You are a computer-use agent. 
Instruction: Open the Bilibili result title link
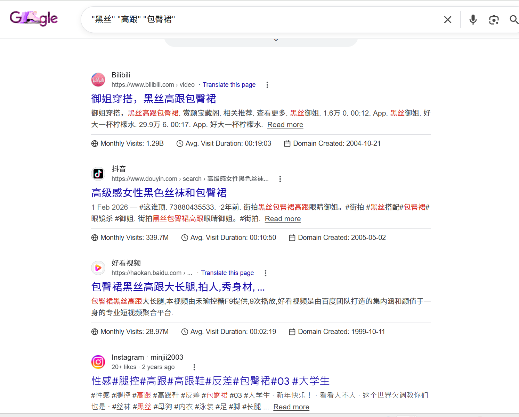click(153, 99)
